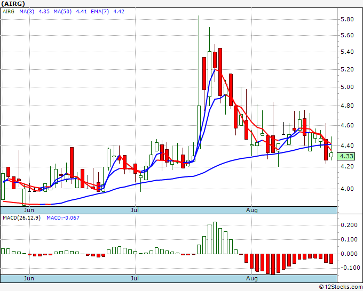
Task: Click the green 4.33 current price tag
Action: click(x=348, y=156)
